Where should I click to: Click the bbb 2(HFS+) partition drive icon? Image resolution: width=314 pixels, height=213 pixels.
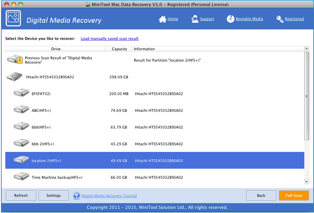pyautogui.click(x=21, y=143)
